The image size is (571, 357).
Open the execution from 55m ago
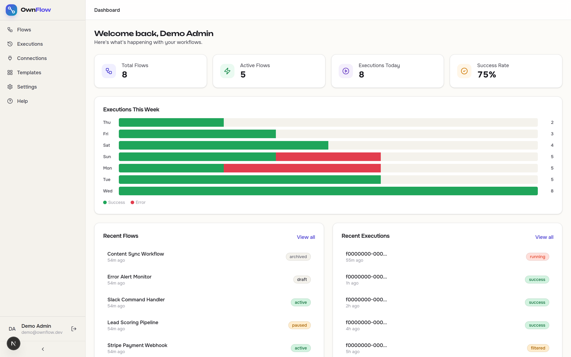click(x=448, y=257)
